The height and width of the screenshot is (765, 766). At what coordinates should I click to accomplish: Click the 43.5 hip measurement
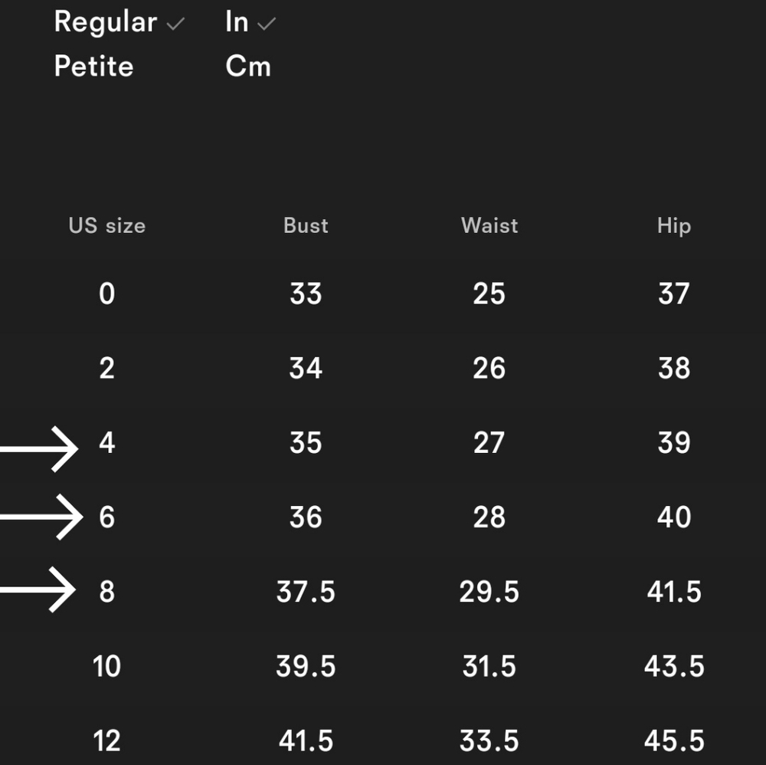coord(674,666)
